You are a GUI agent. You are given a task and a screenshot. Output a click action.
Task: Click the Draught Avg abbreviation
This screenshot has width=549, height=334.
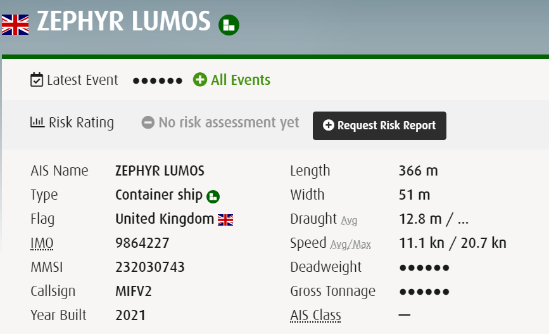pos(349,221)
